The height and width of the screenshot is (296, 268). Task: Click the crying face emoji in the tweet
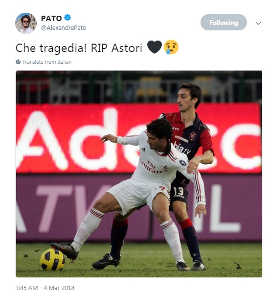171,47
